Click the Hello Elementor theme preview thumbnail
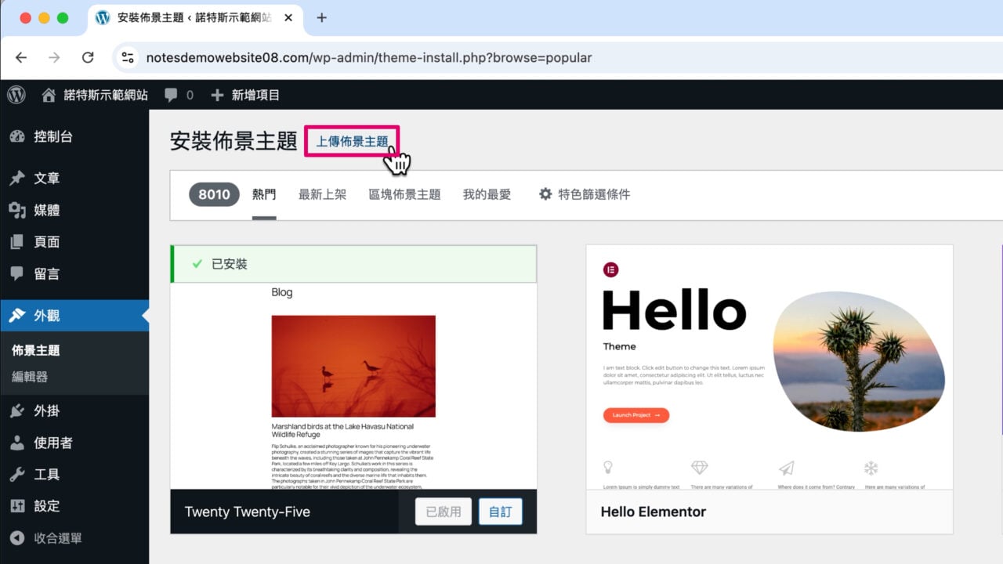The height and width of the screenshot is (564, 1003). pos(768,368)
